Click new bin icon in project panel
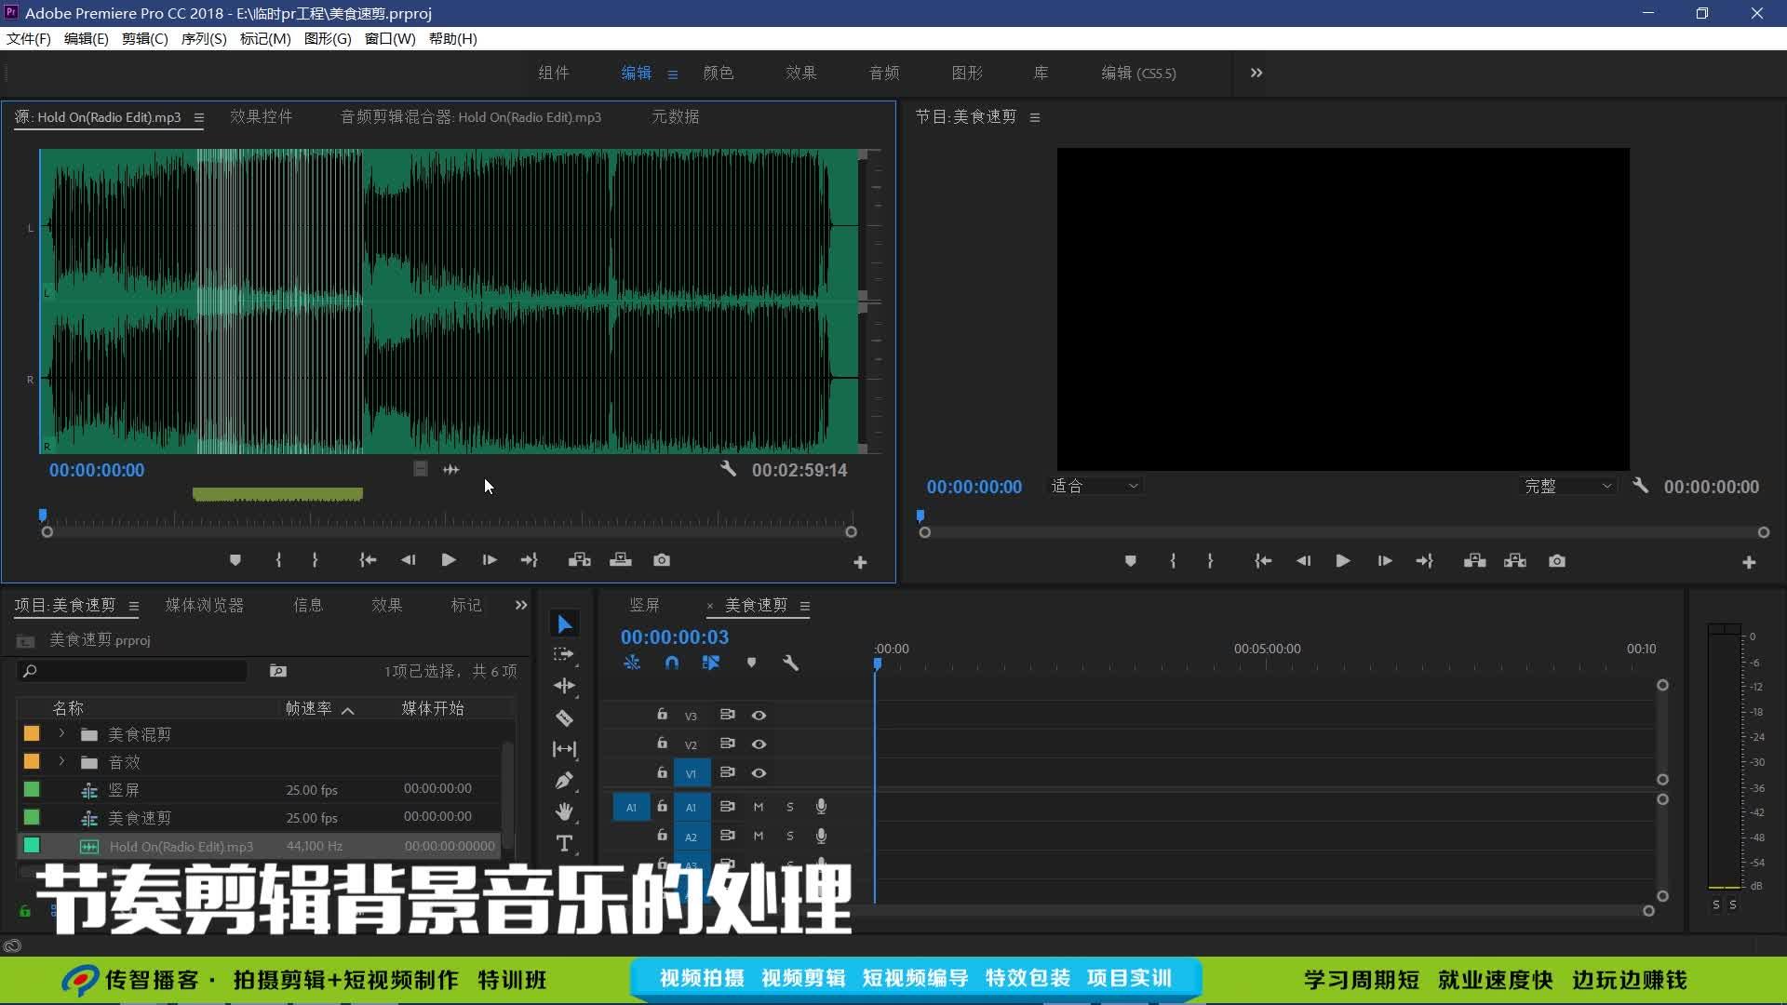 pyautogui.click(x=278, y=671)
